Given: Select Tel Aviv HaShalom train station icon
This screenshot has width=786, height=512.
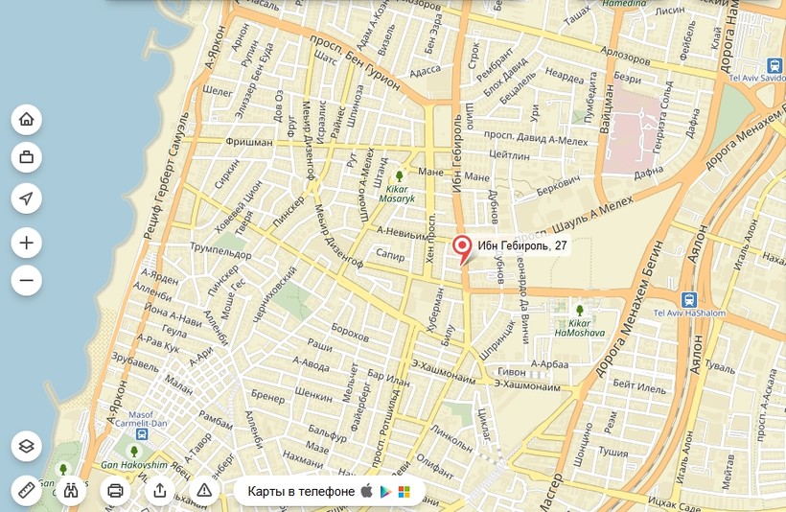Looking at the screenshot, I should pos(689,300).
